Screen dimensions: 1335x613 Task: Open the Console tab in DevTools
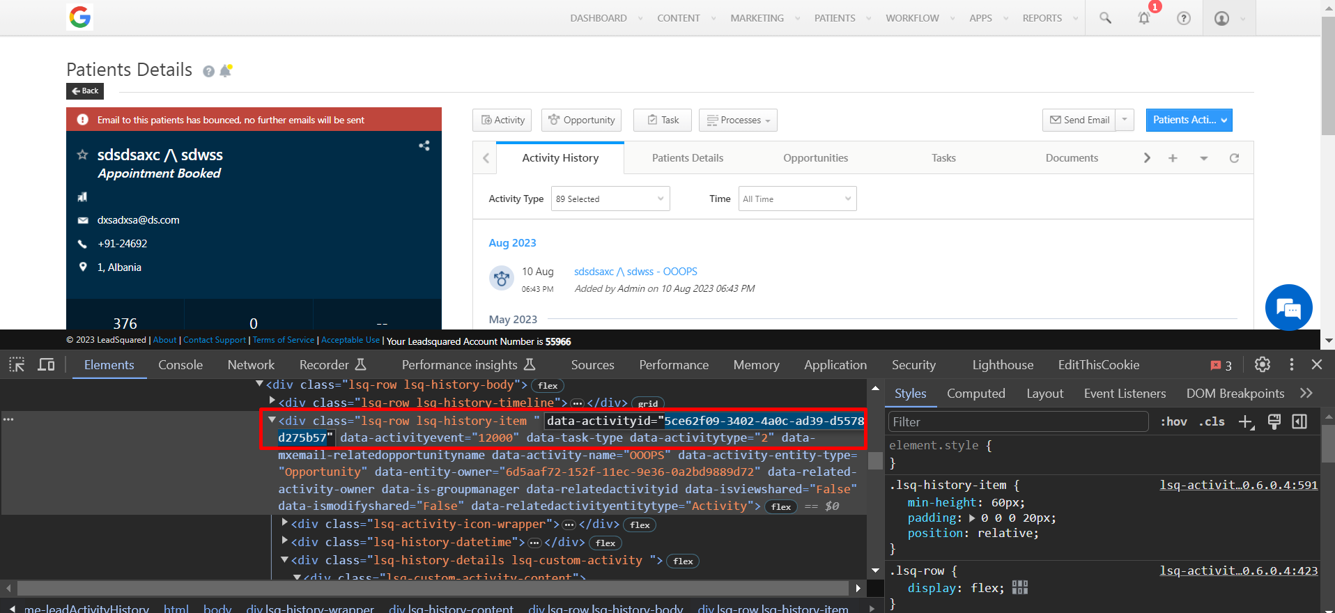(180, 365)
